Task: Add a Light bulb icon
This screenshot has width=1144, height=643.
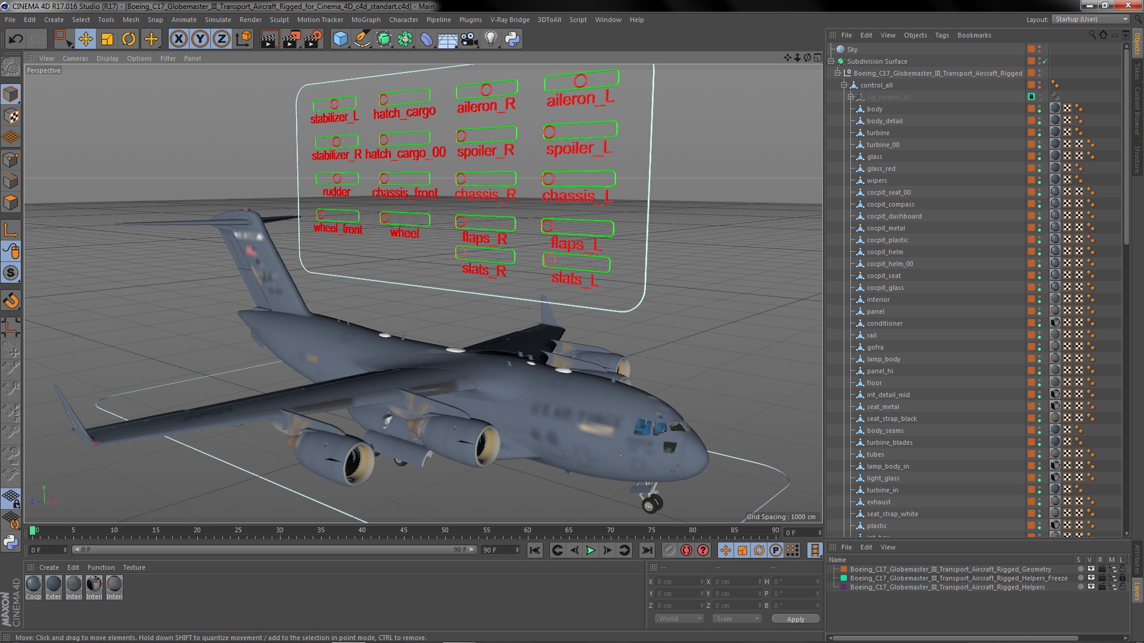Action: pos(490,39)
